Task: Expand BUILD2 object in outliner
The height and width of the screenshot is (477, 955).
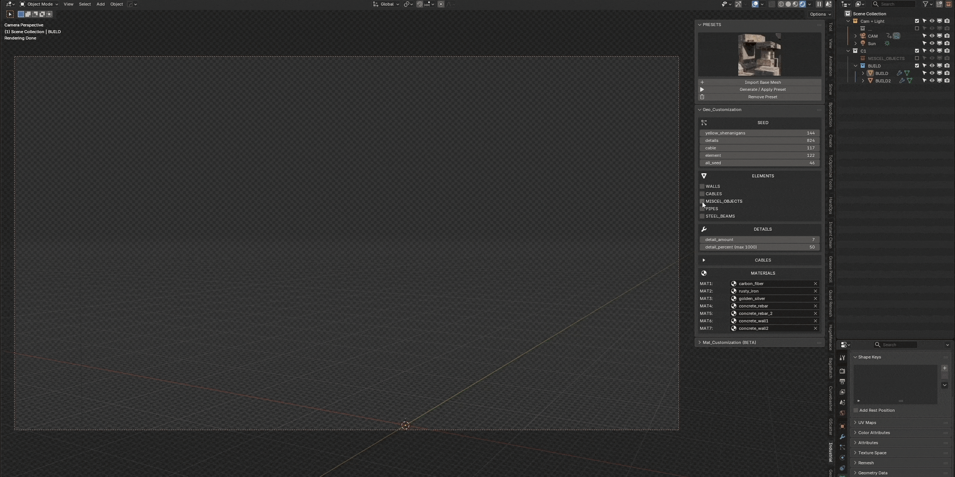Action: click(863, 80)
